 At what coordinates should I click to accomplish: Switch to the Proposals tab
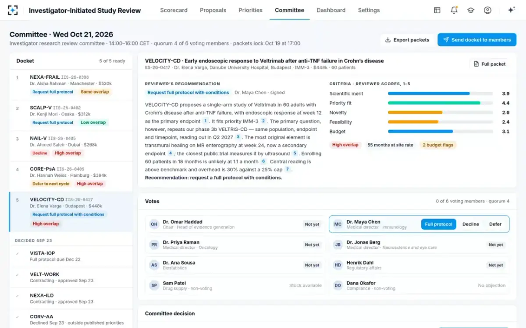213,10
